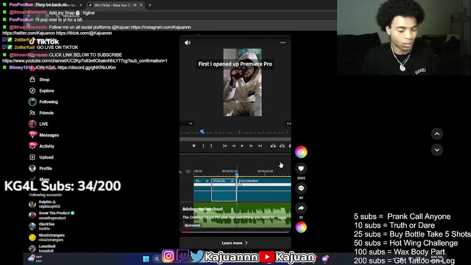
Task: Open the adobecreativecloud username on the video
Action: coord(203,209)
